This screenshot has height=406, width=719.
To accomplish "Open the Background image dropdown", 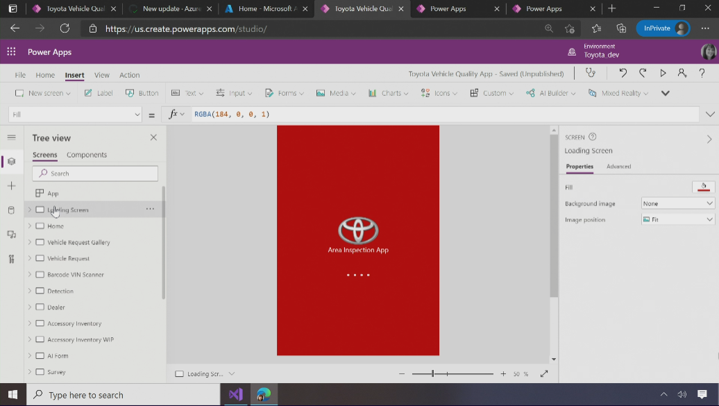I will [677, 203].
